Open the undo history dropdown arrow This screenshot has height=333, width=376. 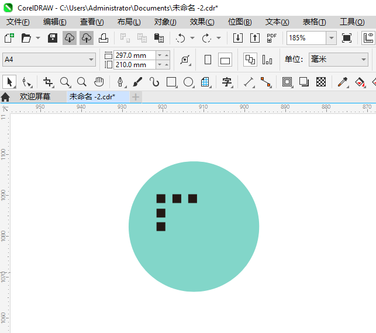pyautogui.click(x=192, y=38)
